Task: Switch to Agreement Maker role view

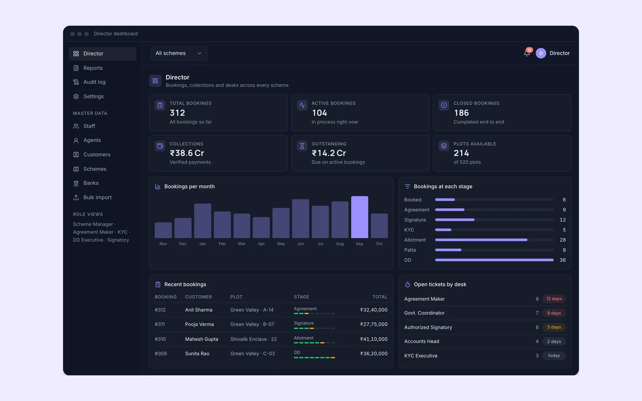Action: click(x=93, y=232)
